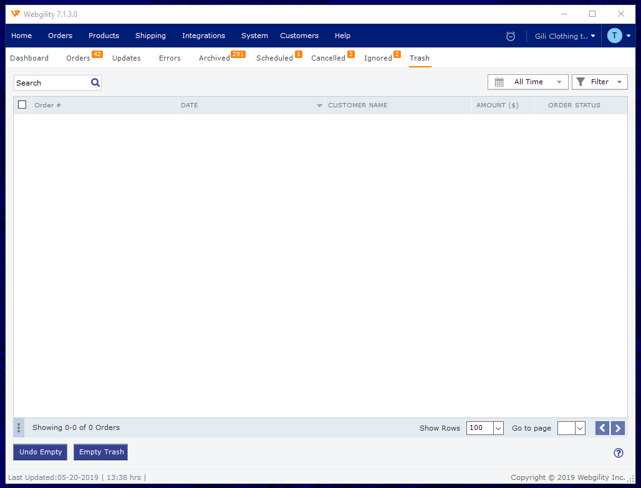Click the three-dot grip options icon

pyautogui.click(x=19, y=427)
